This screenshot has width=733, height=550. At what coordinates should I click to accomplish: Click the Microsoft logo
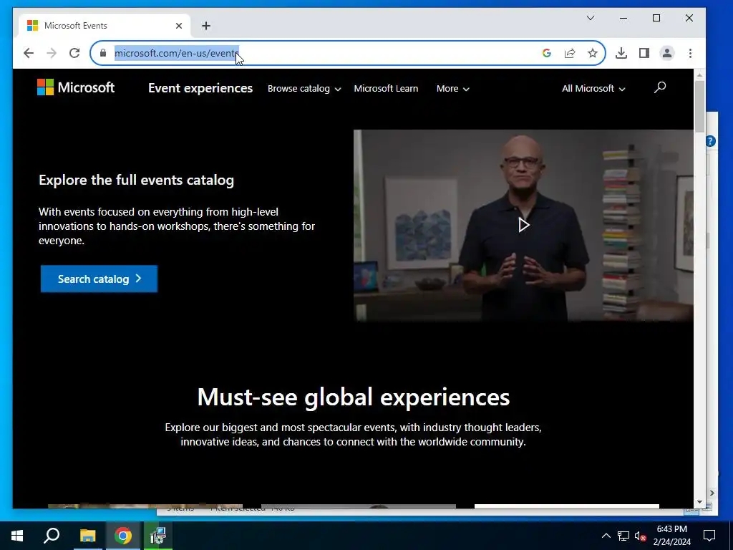coord(76,87)
